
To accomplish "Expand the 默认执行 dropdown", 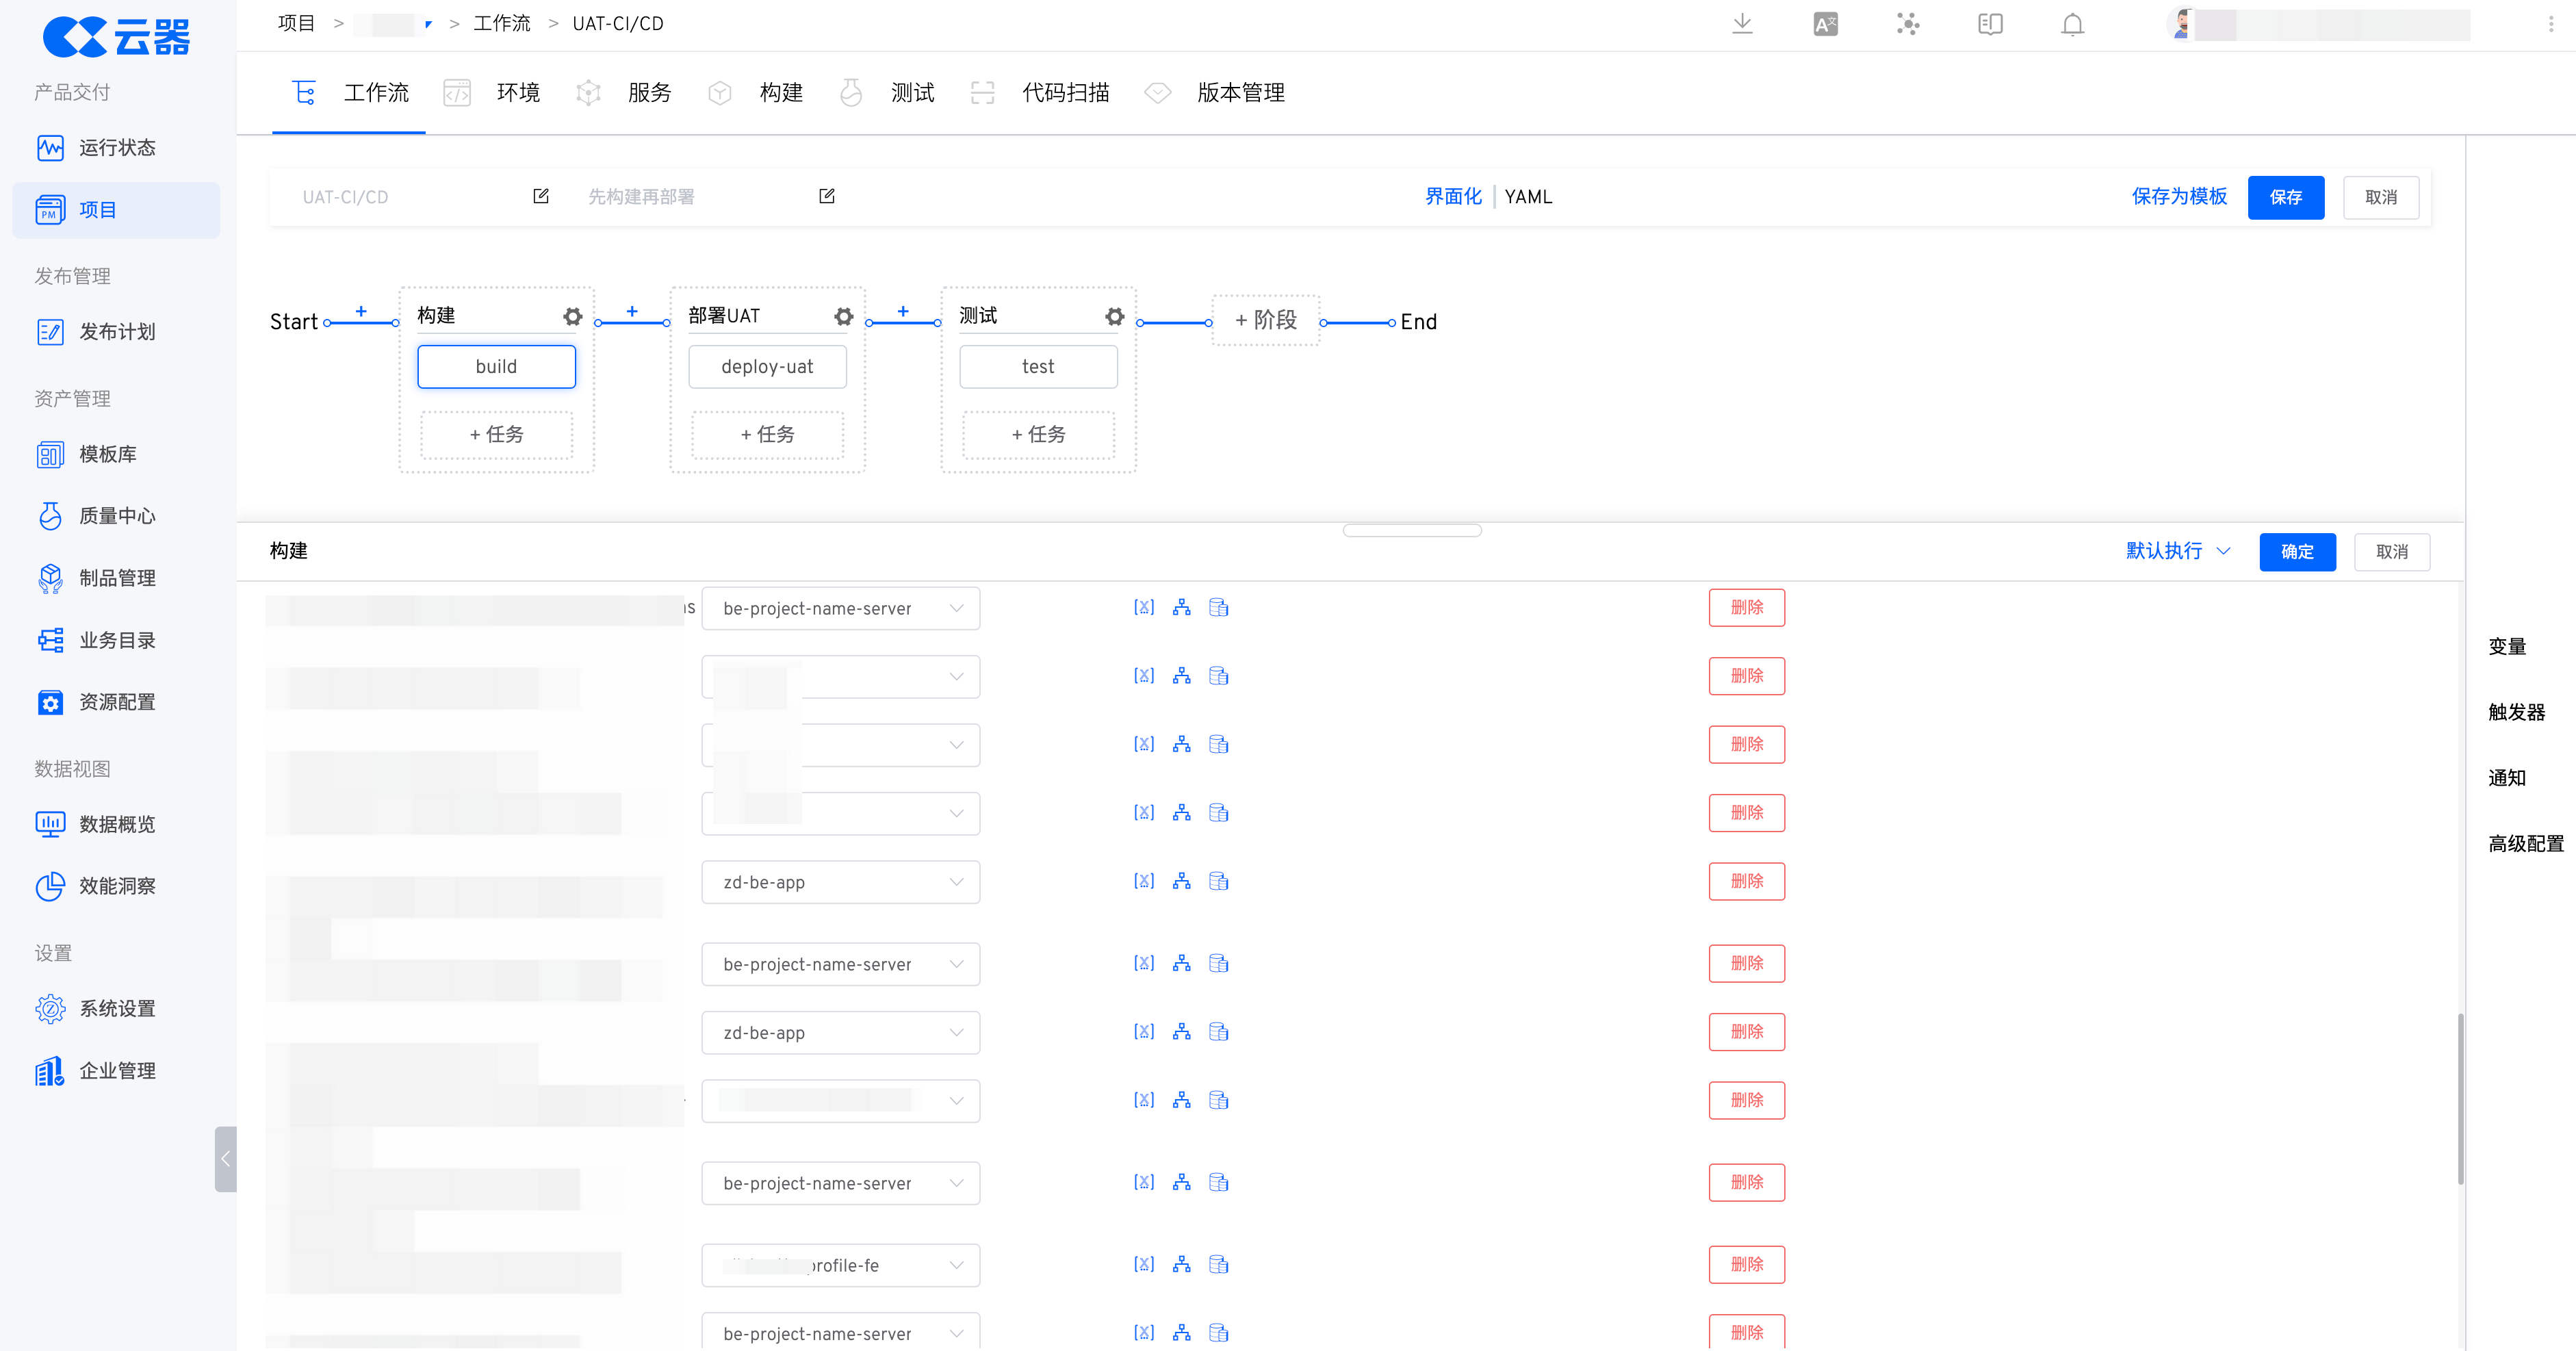I will point(2178,551).
